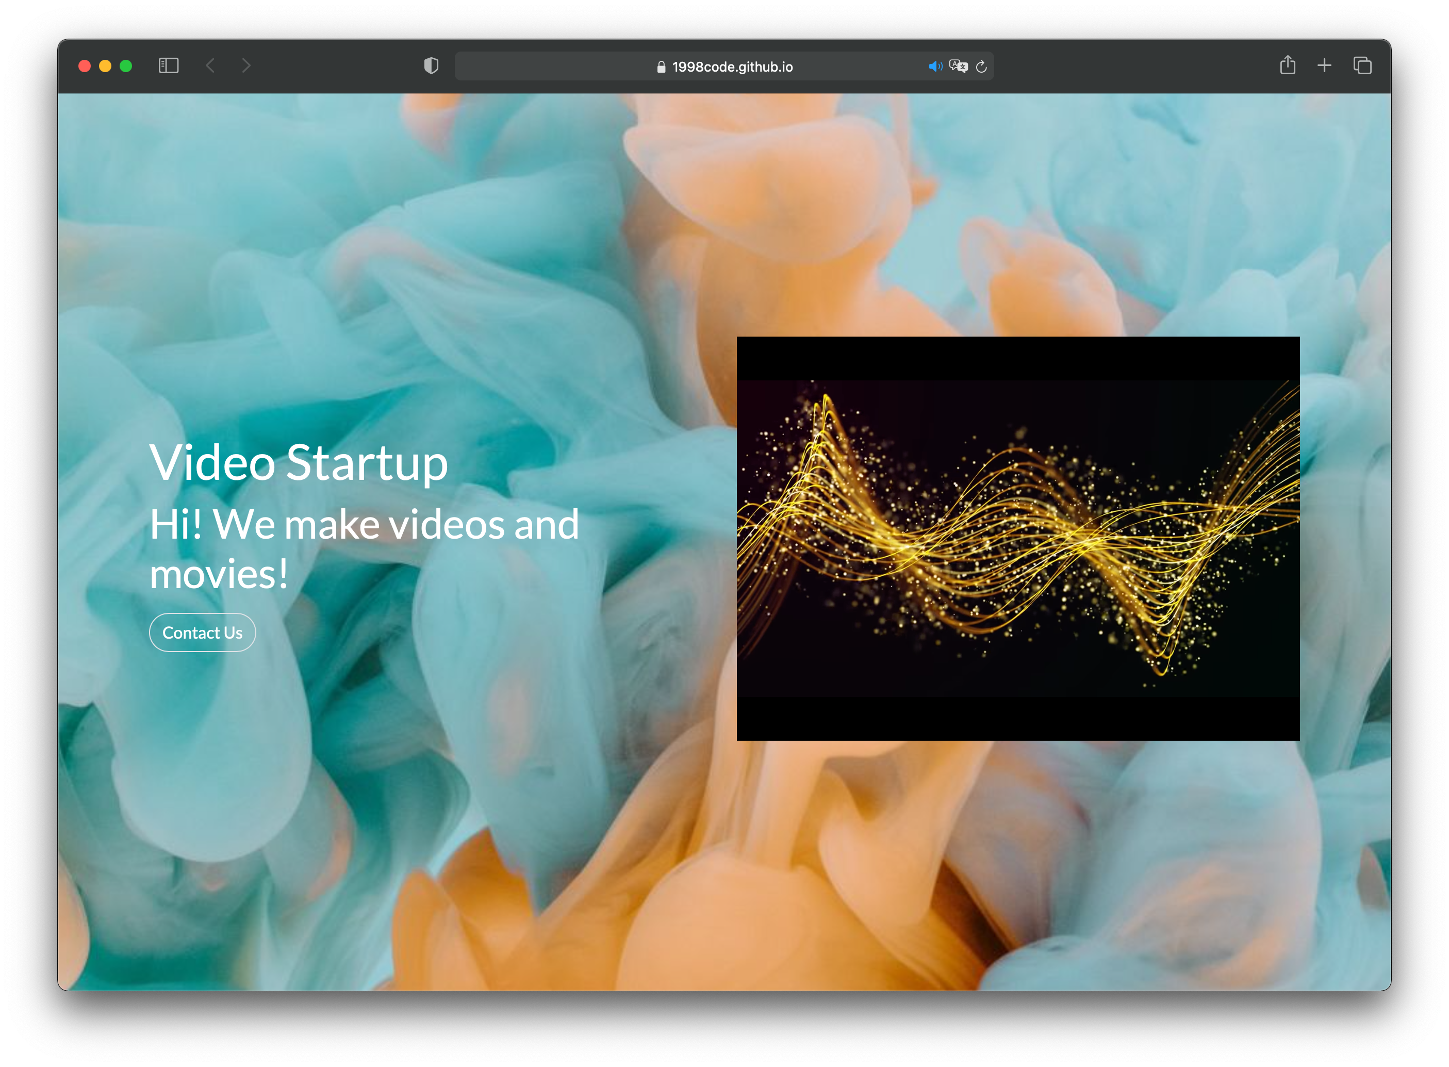Close the Safari window with the red button
The width and height of the screenshot is (1449, 1067).
pos(85,66)
